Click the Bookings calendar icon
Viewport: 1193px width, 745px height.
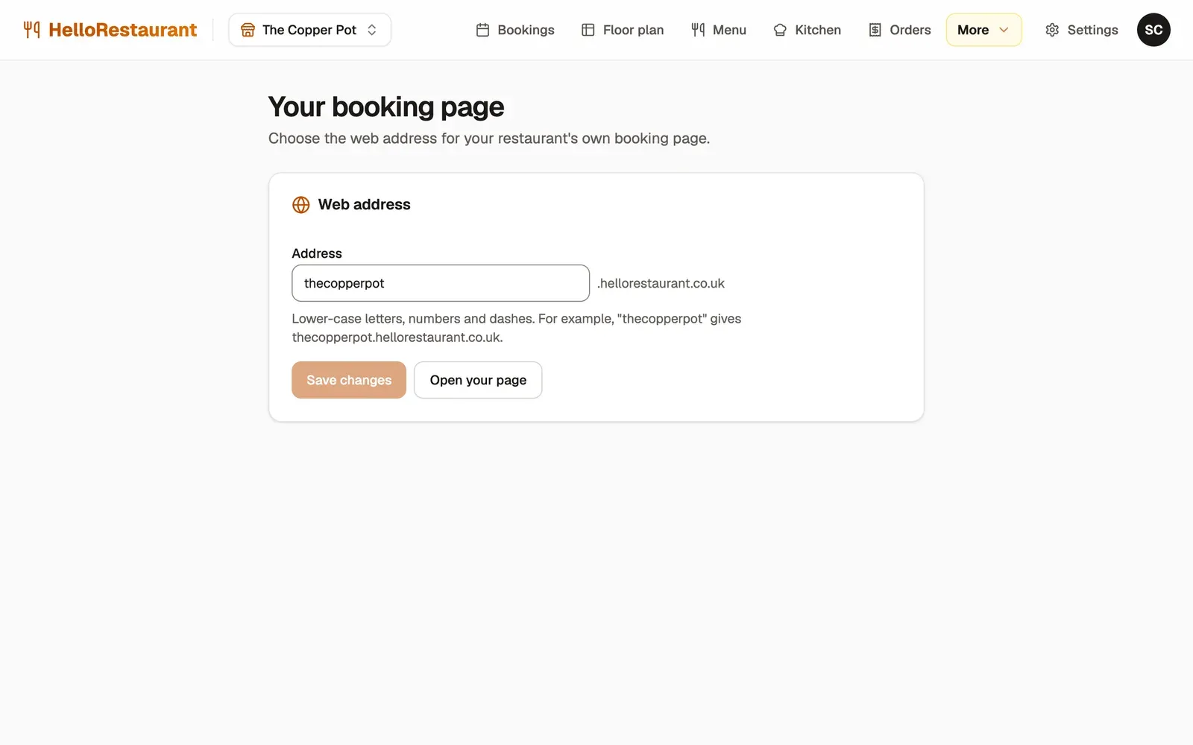(x=482, y=30)
